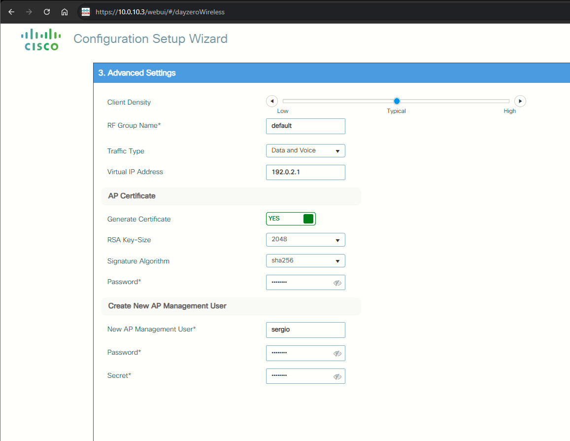
Task: Open the browser home page icon
Action: pos(65,12)
